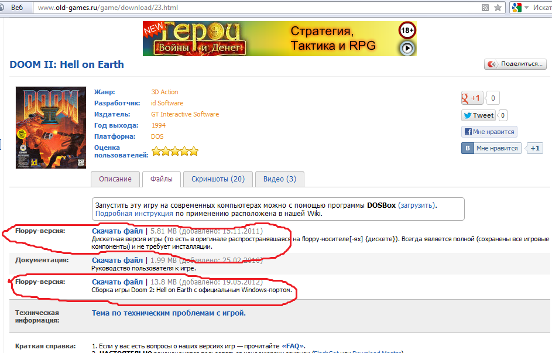Open the Герои Войны и Денег banner
Image resolution: width=552 pixels, height=353 pixels.
pyautogui.click(x=280, y=39)
